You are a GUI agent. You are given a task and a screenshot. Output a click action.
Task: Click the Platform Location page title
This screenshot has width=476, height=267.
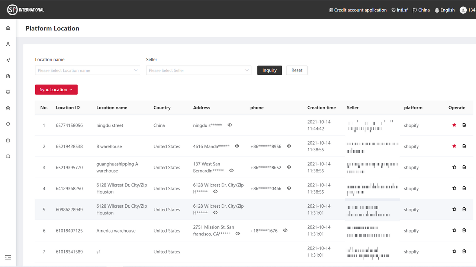52,29
